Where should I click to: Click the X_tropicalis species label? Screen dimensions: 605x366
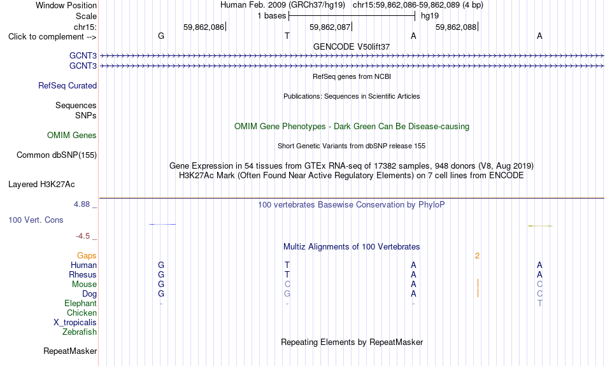(75, 323)
